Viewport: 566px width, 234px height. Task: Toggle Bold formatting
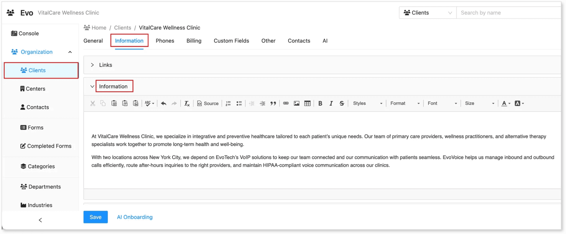click(x=320, y=103)
